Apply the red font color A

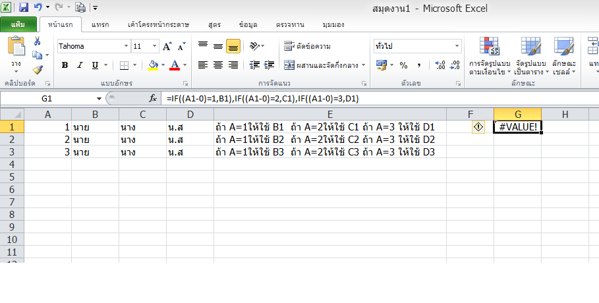click(x=175, y=65)
